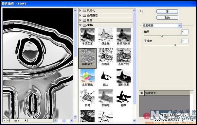The width and height of the screenshot is (197, 125).
Task: Collapse the 素描 sketch folder
Action: 80,25
